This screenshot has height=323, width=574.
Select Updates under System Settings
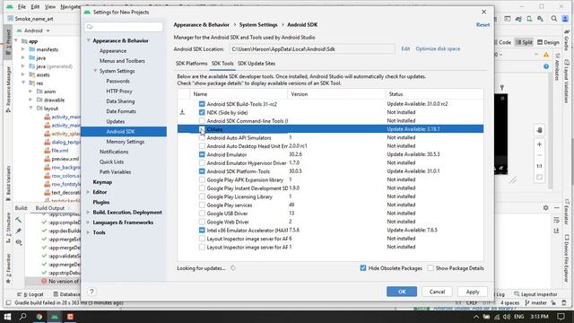coord(116,122)
